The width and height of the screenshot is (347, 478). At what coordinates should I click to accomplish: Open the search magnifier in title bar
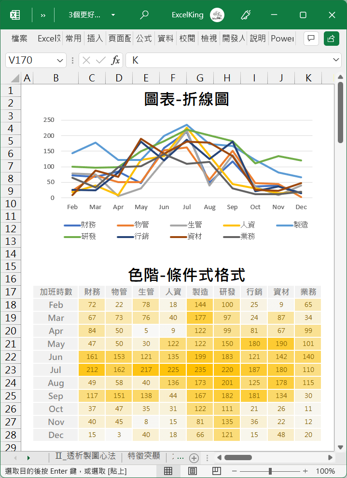tap(144, 15)
